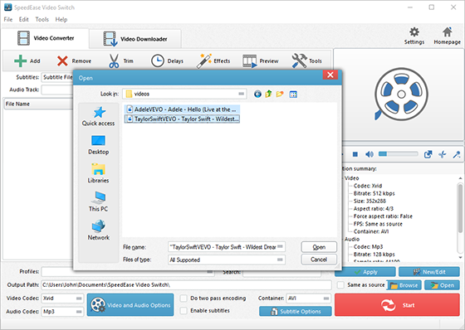Open the Delays clock tool
This screenshot has height=330, width=465.
pos(167,61)
